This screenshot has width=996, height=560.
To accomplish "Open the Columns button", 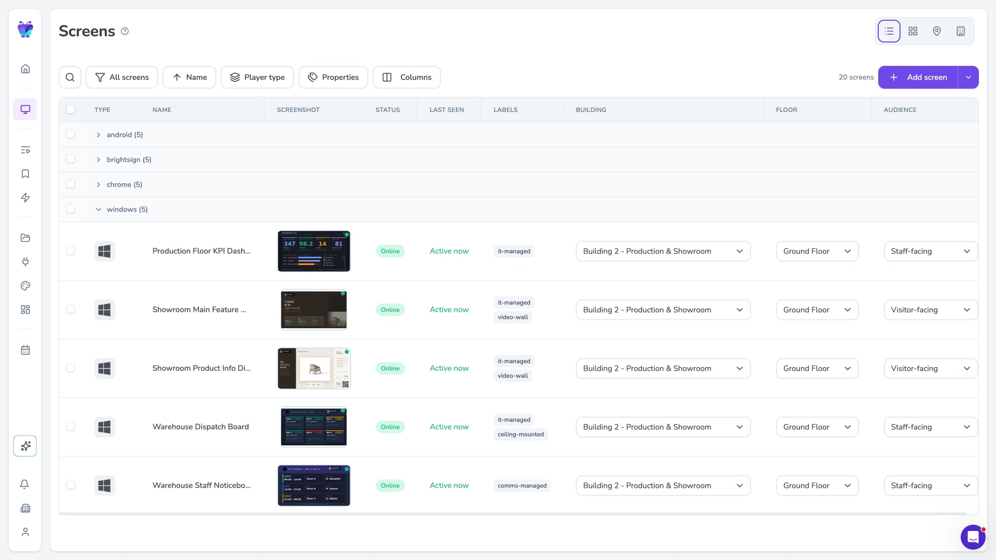I will [x=407, y=77].
